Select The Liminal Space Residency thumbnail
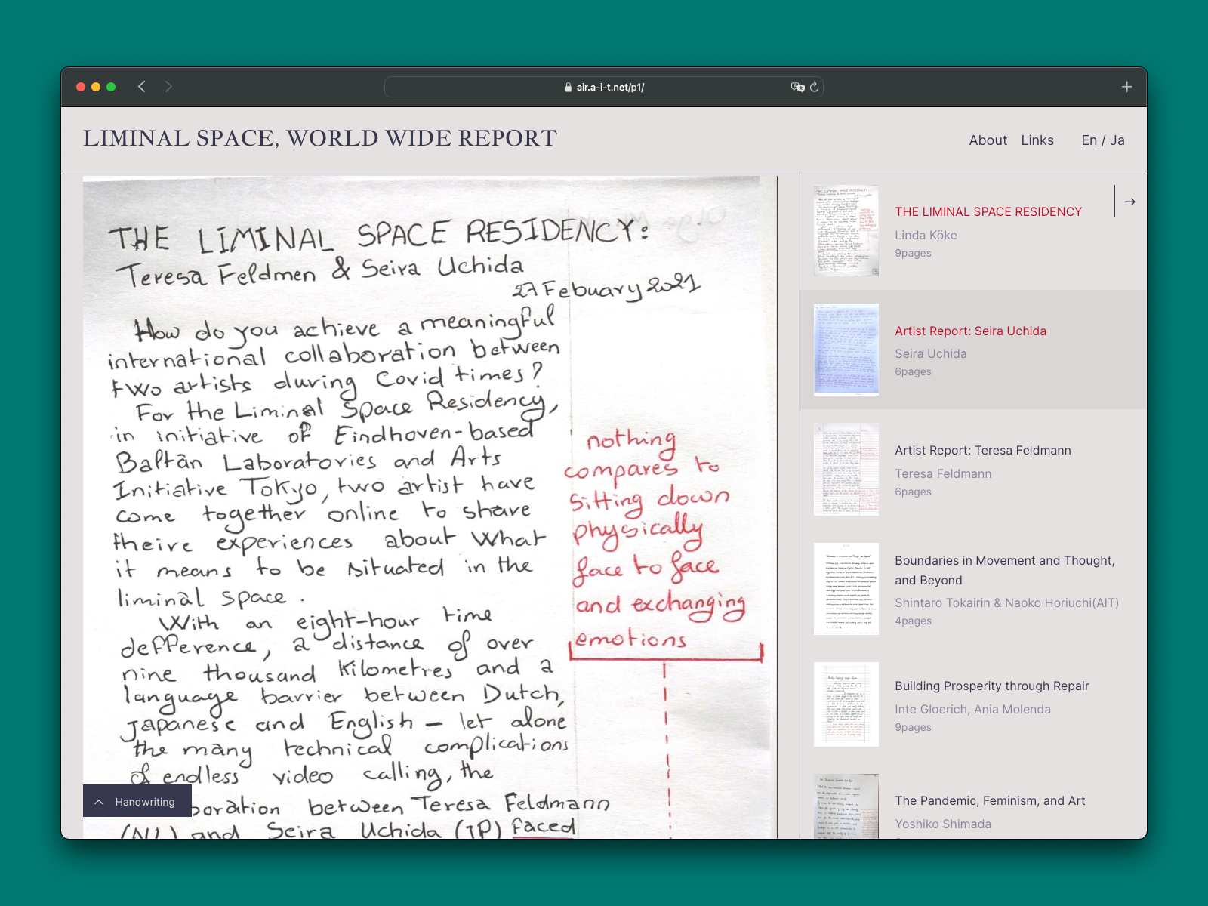The image size is (1208, 906). click(846, 231)
